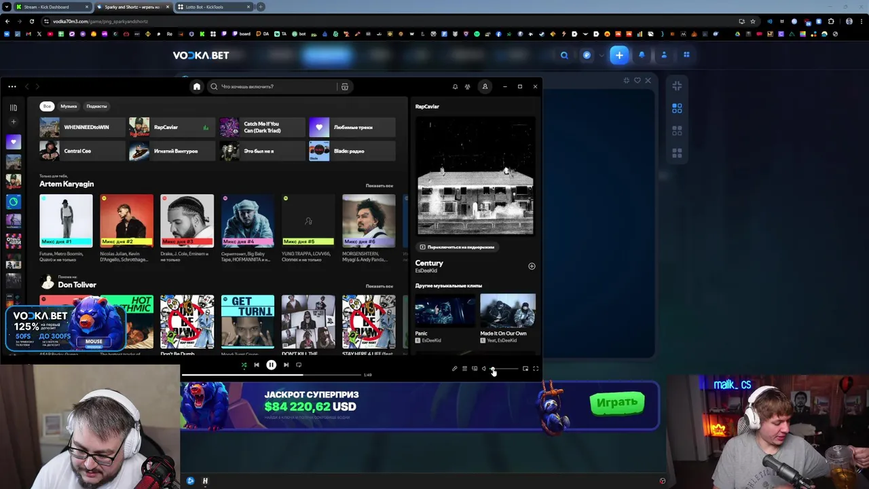Open the Spotify three-dot app menu

pos(12,86)
